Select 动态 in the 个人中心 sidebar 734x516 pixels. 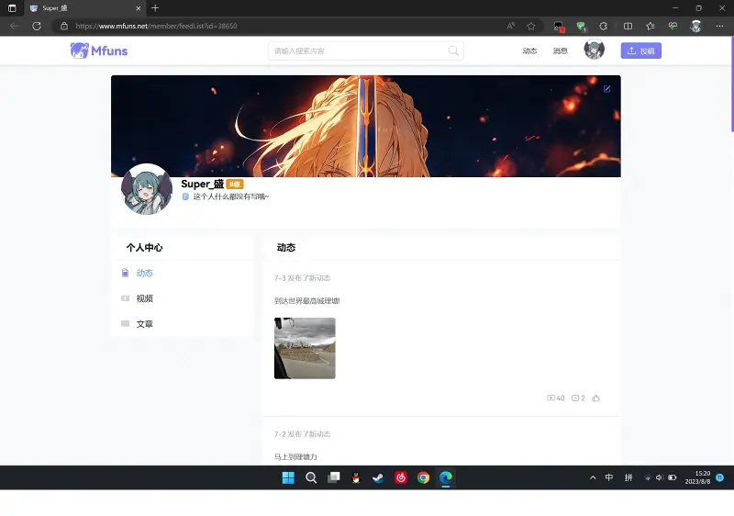coord(144,273)
